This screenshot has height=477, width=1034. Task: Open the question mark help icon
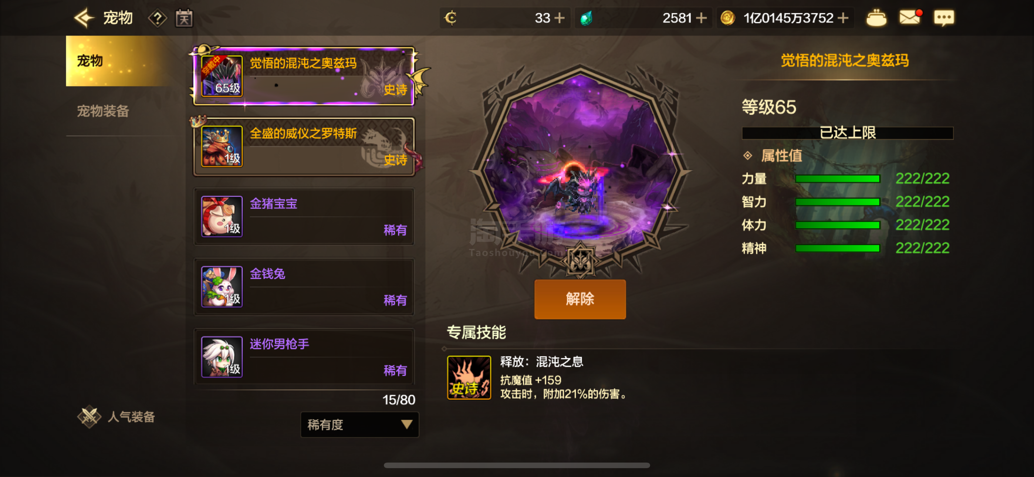(x=157, y=18)
